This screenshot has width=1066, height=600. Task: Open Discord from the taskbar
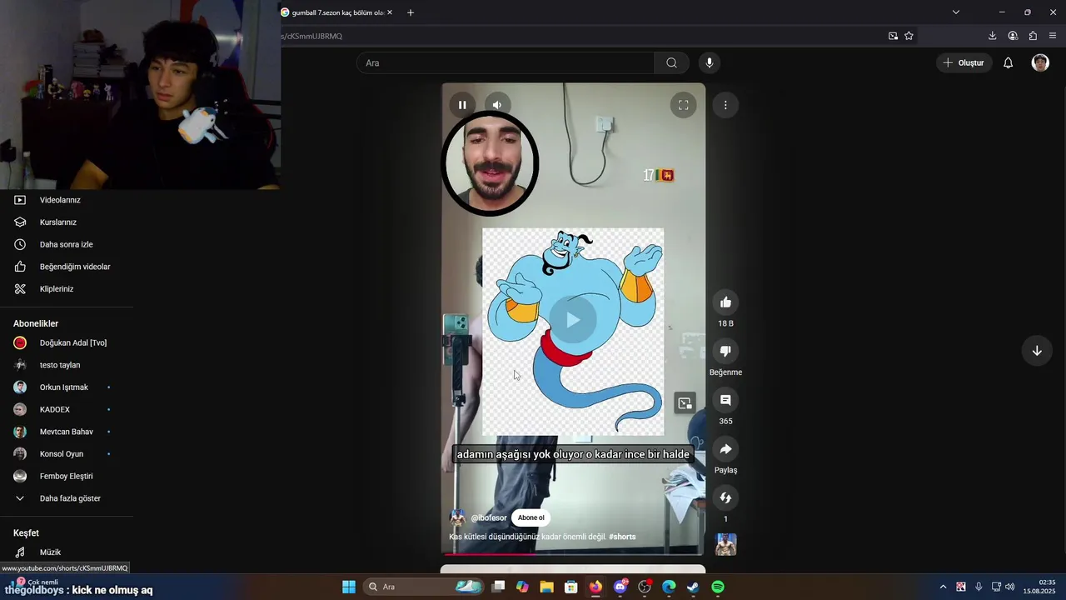[x=620, y=587]
